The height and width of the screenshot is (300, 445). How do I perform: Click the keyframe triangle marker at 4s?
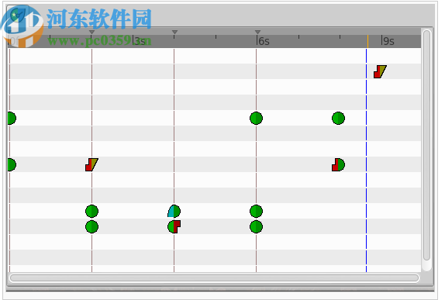175,32
